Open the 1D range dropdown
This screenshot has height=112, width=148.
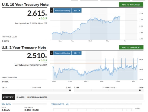(77, 53)
